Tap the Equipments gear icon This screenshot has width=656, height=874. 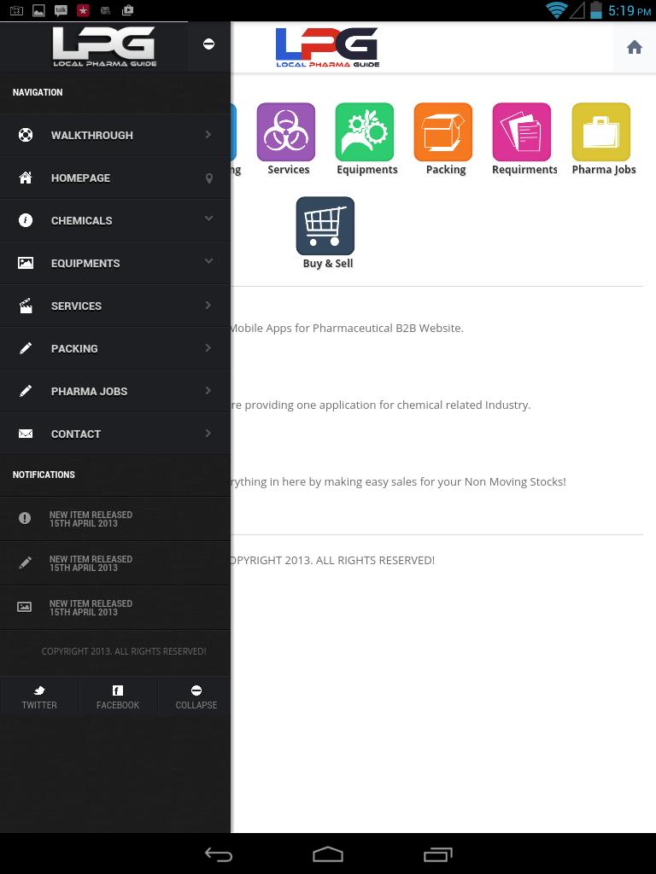[365, 132]
